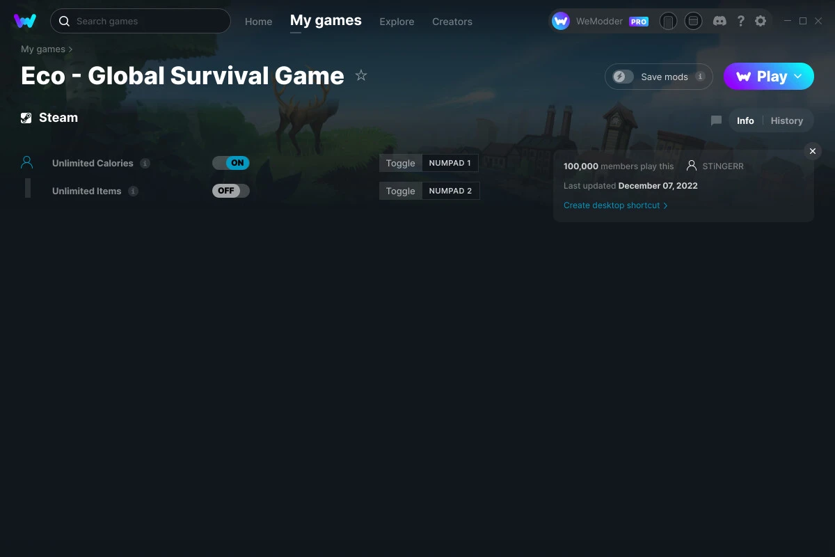
Task: Click the Steam platform icon
Action: tap(26, 118)
